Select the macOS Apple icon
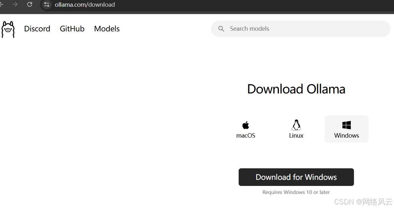Image resolution: width=394 pixels, height=208 pixels. tap(246, 125)
